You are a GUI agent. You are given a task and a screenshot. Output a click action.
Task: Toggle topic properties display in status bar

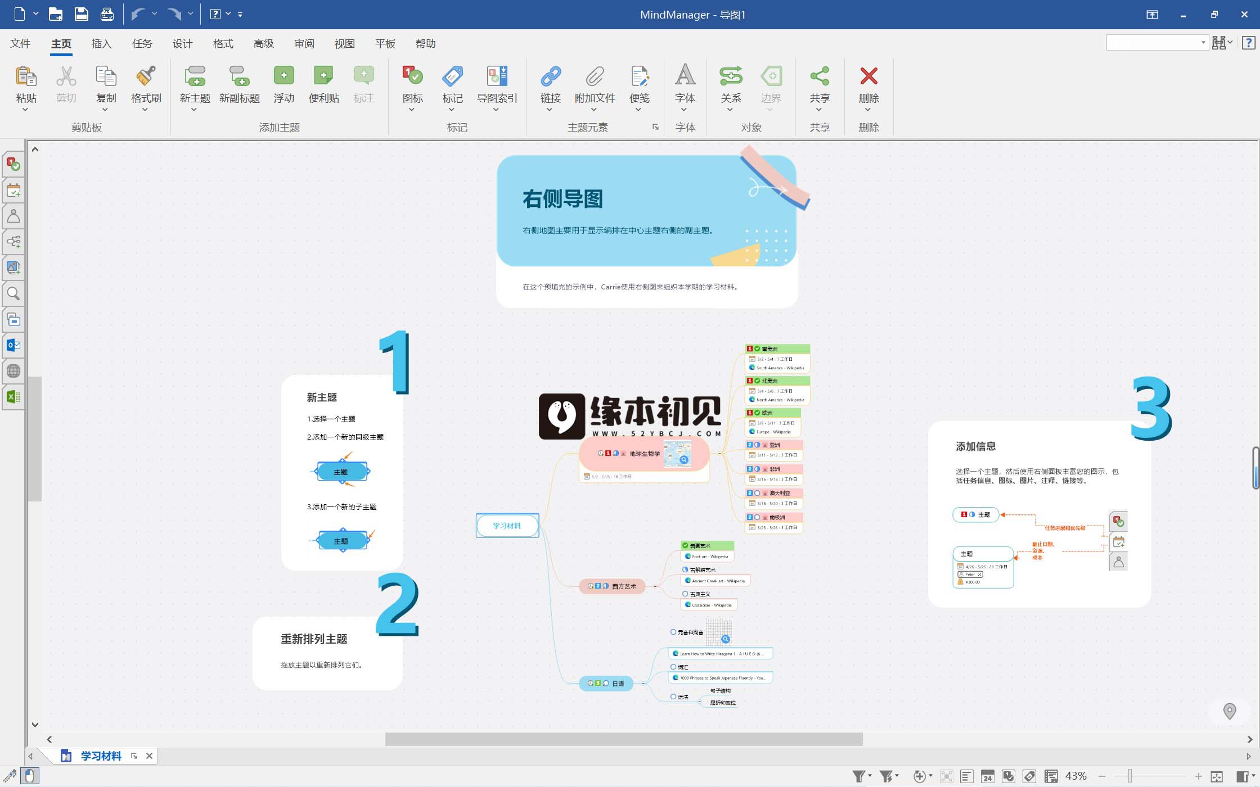tap(1050, 776)
